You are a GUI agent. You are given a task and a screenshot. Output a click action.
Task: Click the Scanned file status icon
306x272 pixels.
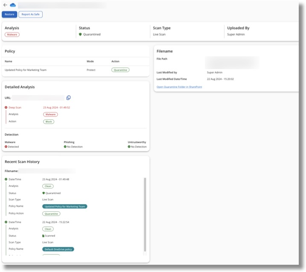[43, 236]
